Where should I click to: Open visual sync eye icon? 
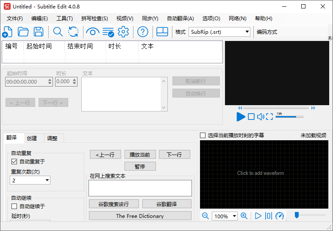tap(93, 32)
